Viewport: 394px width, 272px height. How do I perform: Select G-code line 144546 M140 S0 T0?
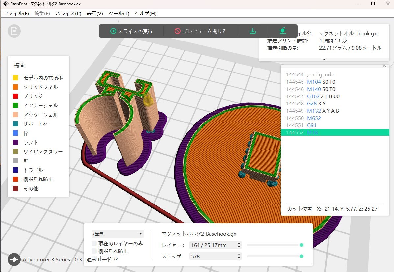pyautogui.click(x=335, y=89)
